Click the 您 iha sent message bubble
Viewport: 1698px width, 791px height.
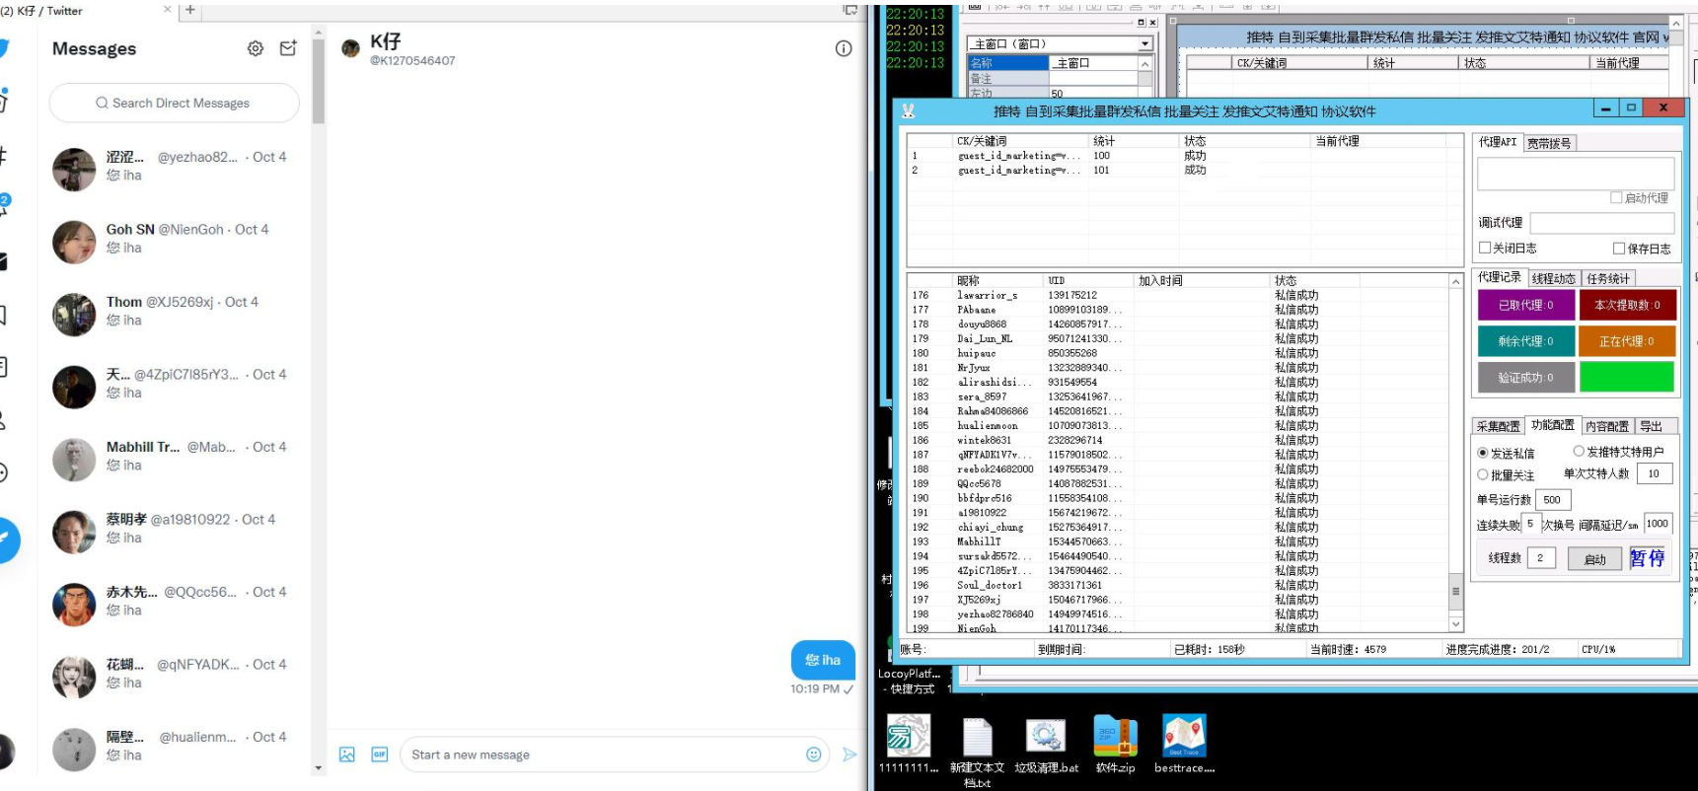click(x=823, y=660)
